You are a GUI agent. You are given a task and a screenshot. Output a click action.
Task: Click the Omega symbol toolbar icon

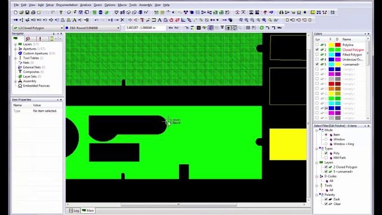pyautogui.click(x=299, y=12)
